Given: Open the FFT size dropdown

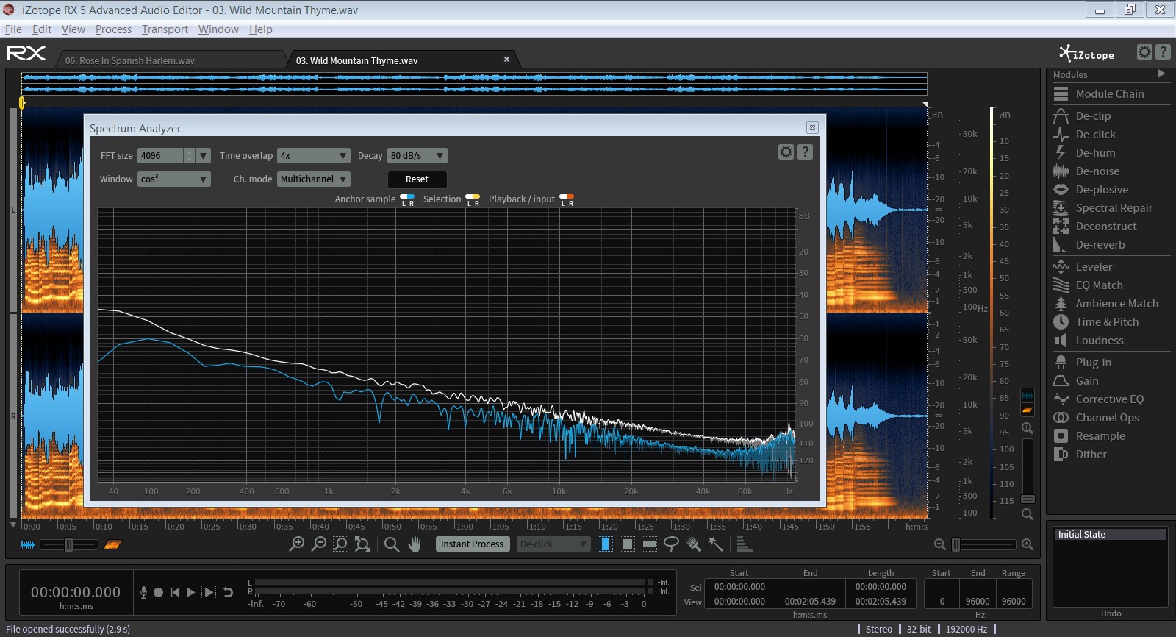Looking at the screenshot, I should pyautogui.click(x=204, y=156).
